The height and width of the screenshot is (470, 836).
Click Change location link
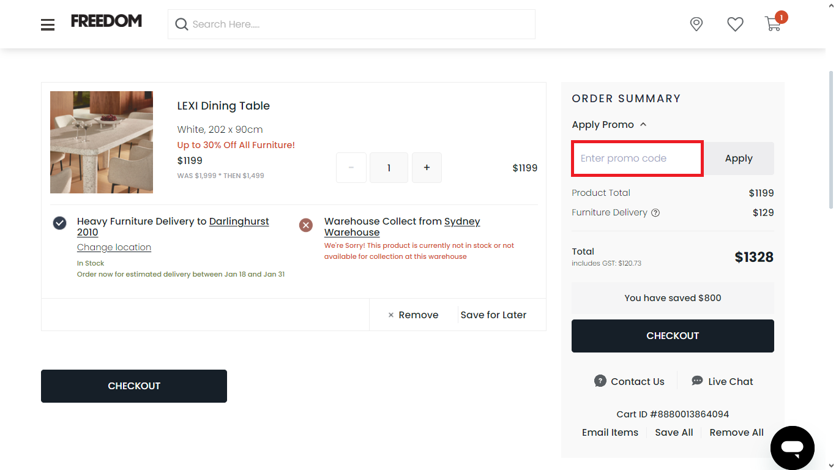pos(114,247)
